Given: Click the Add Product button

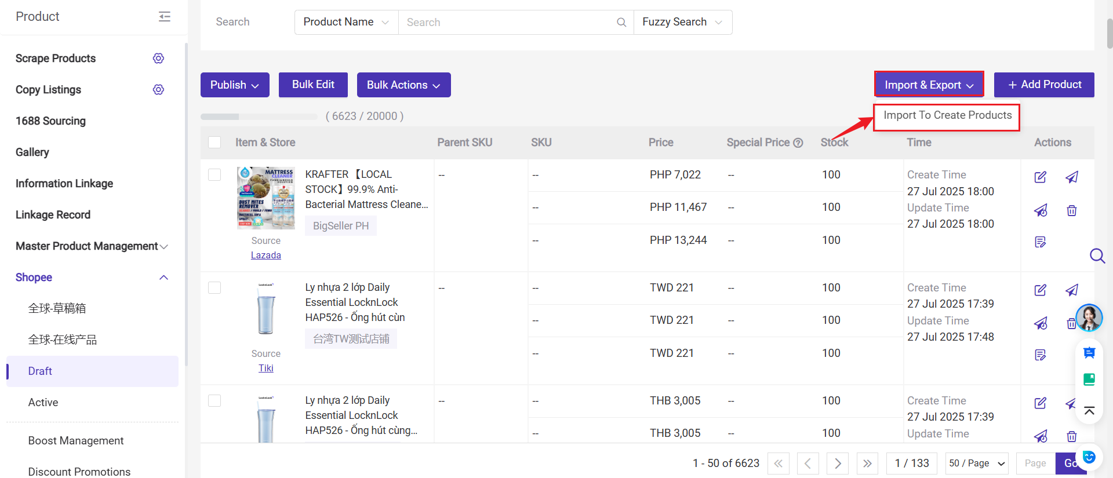Looking at the screenshot, I should (x=1044, y=85).
